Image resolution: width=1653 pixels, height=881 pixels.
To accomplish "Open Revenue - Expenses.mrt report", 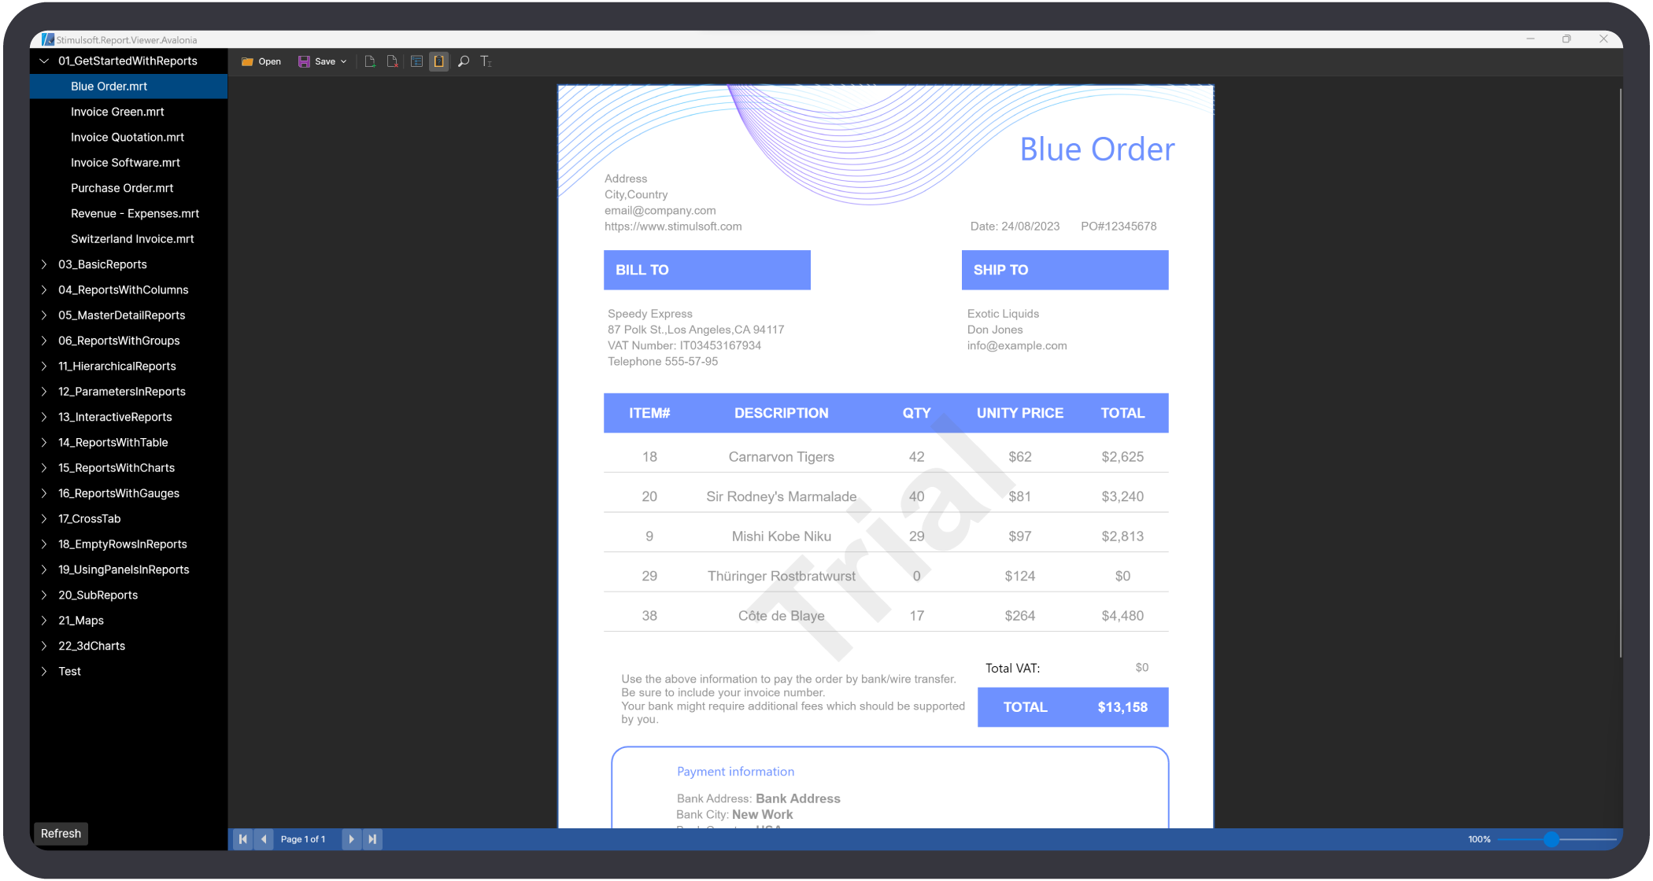I will 135,213.
